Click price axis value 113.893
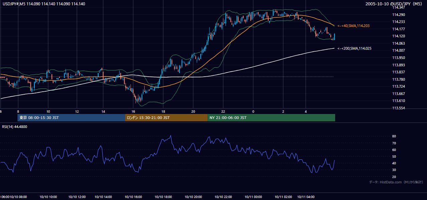 coord(399,65)
